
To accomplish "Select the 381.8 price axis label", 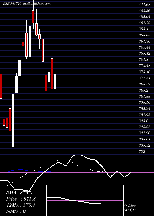I will tap(144, 60).
